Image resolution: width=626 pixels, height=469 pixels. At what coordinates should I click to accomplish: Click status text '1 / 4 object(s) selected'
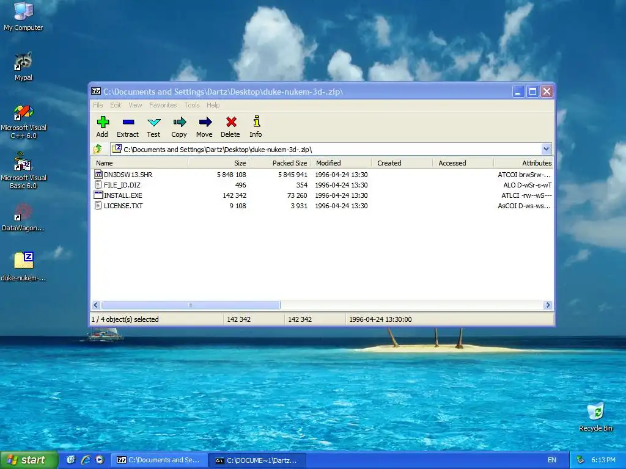pos(125,319)
